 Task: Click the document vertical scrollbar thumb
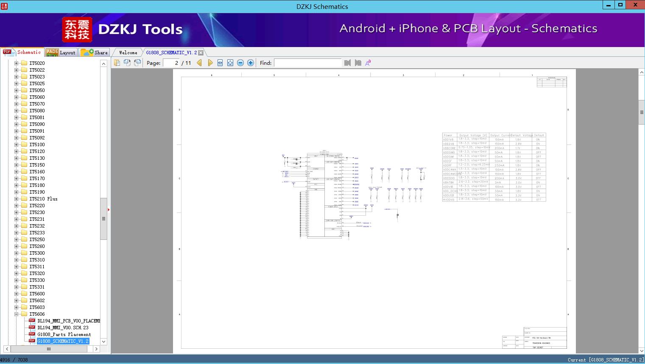coord(642,112)
